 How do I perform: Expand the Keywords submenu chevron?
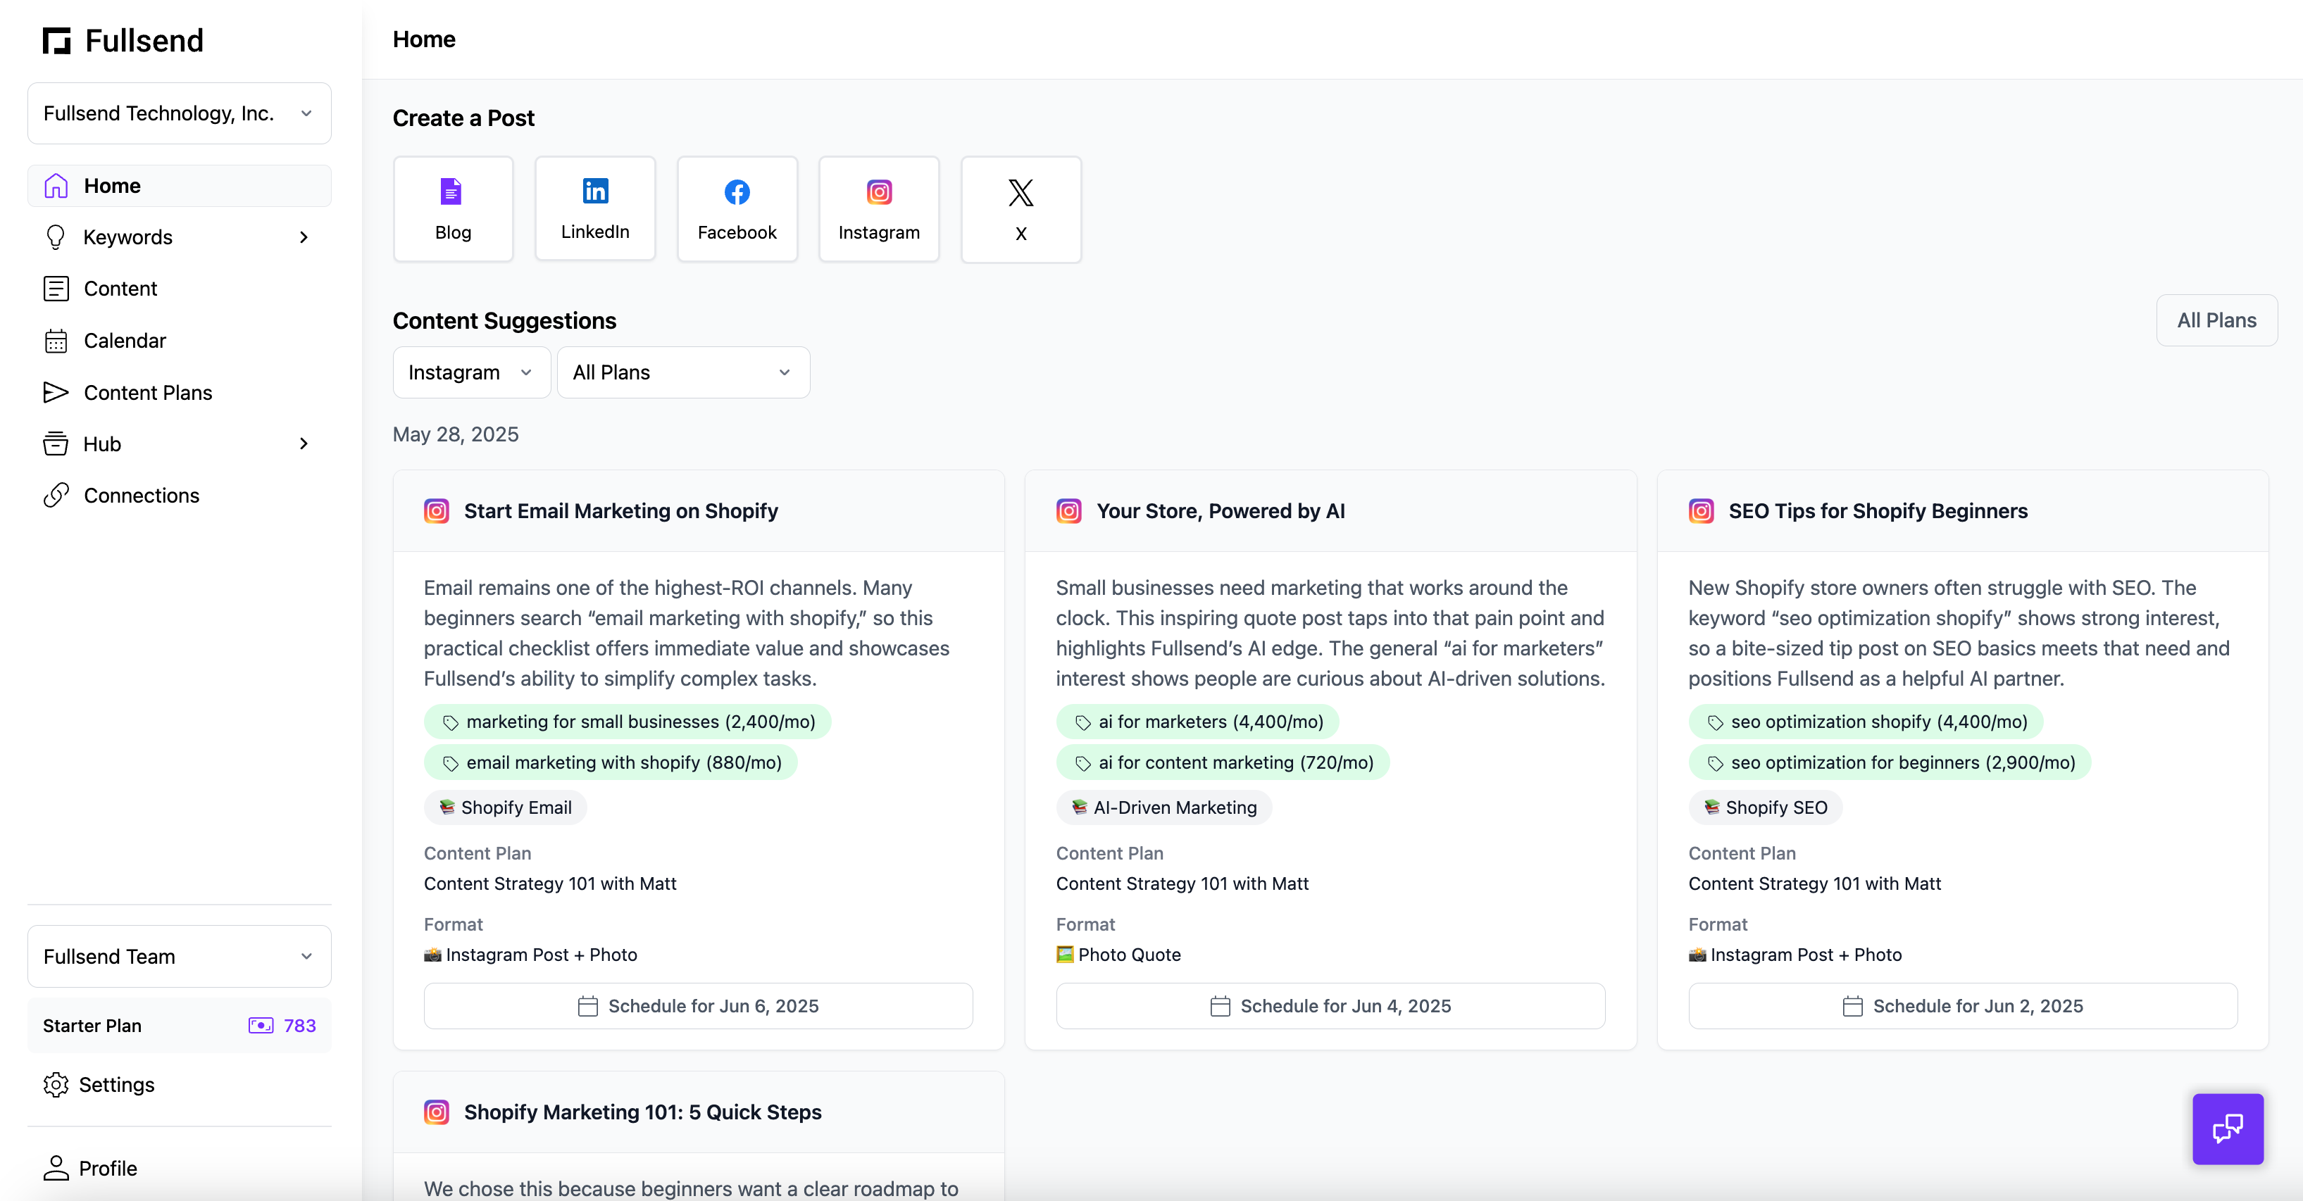304,238
